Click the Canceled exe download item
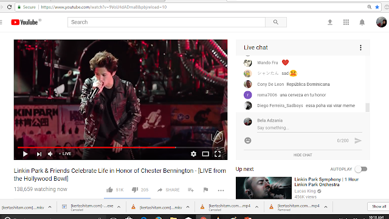 92,207
